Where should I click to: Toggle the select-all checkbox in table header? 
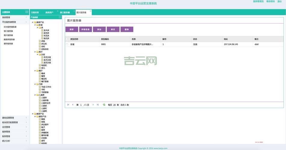(x=67, y=39)
